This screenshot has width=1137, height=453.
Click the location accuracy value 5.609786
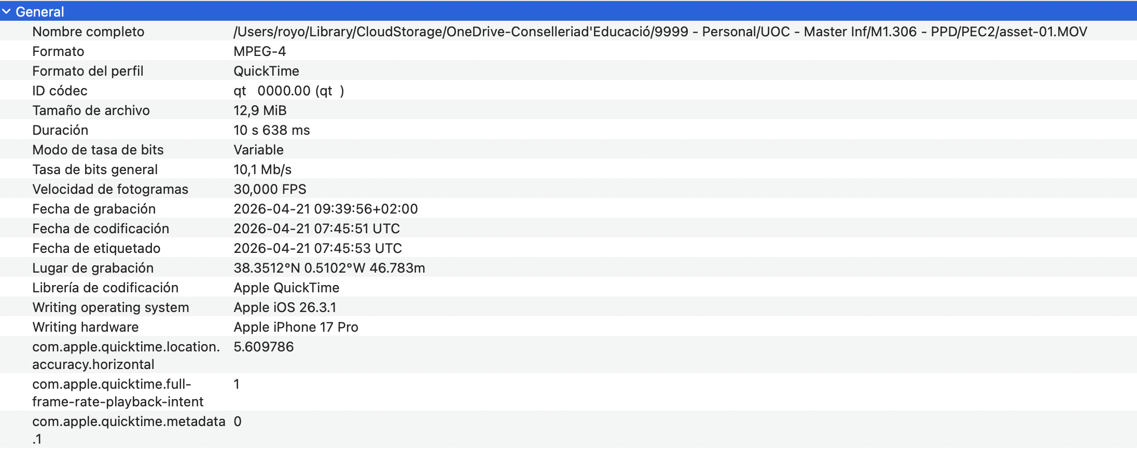[x=264, y=347]
